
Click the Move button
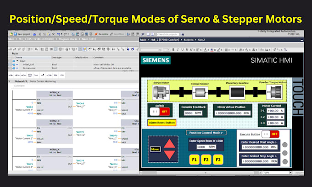(x=155, y=149)
